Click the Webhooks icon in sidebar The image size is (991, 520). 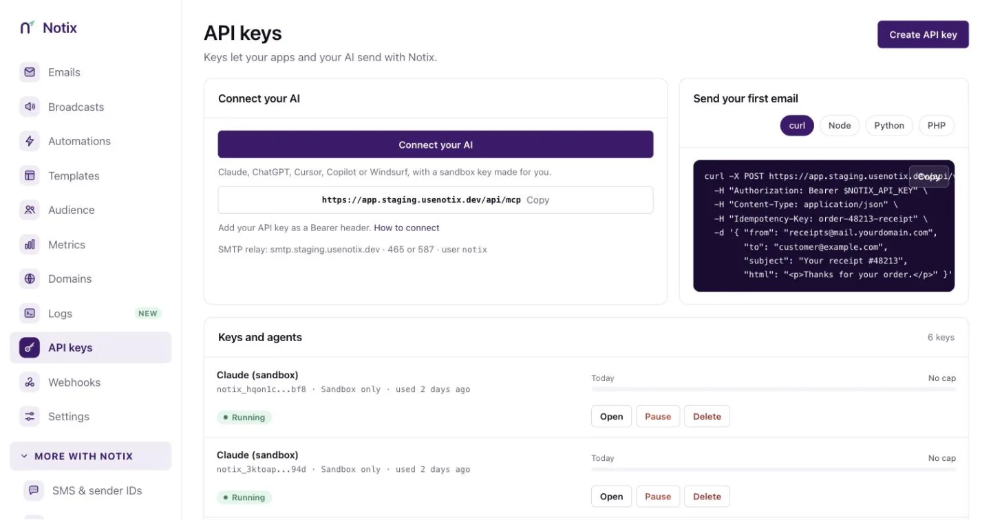[x=30, y=382]
